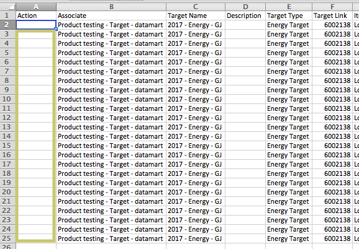This screenshot has height=249, width=359.
Task: Click the Target Name header cell
Action: [196, 15]
